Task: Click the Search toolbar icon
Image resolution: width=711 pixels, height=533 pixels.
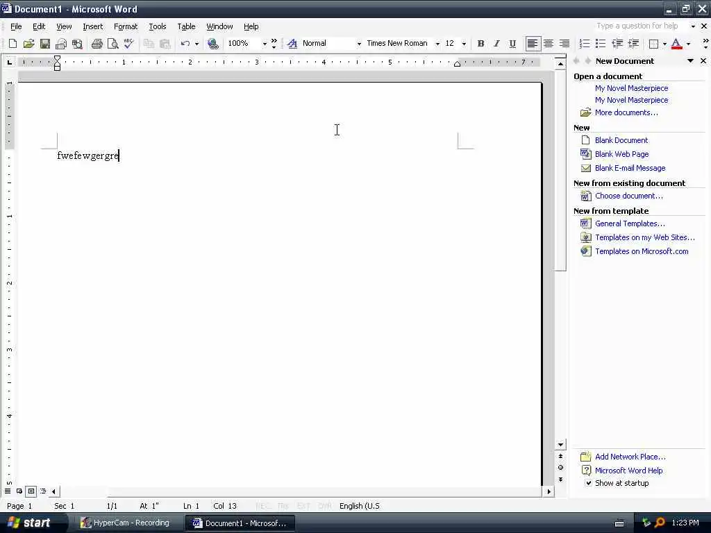Action: 78,44
